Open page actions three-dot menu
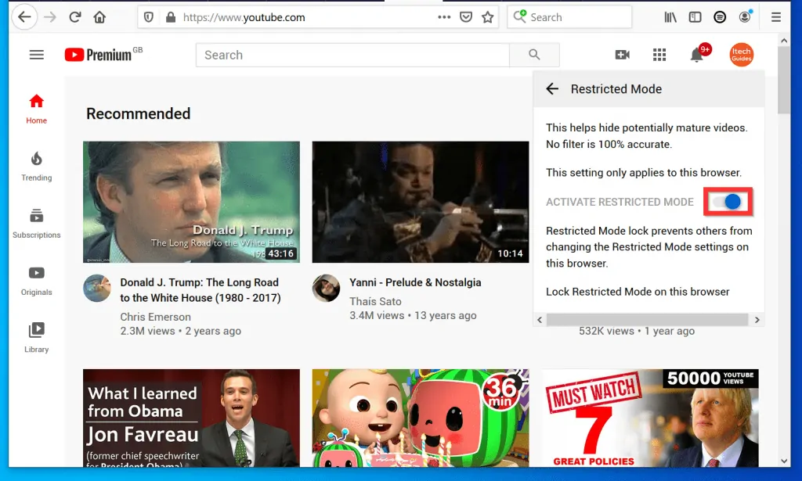 (x=444, y=17)
